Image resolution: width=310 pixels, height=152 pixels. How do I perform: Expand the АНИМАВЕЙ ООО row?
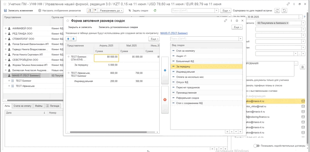pos(5,28)
